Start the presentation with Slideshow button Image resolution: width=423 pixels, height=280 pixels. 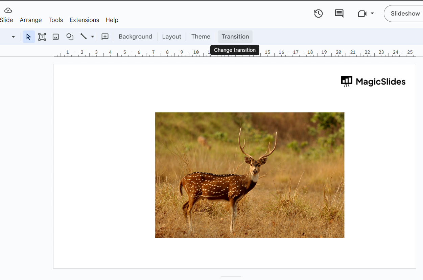click(405, 14)
